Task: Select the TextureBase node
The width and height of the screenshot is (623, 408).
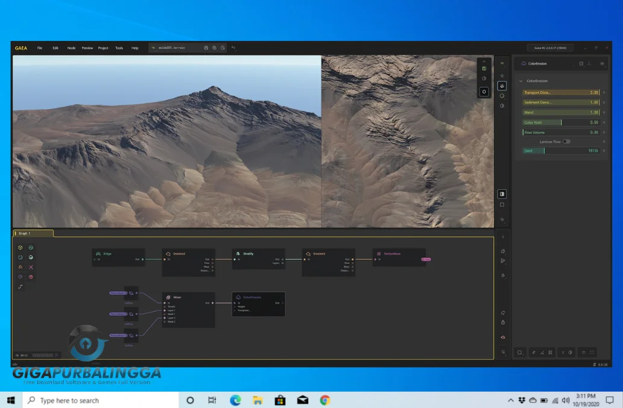Action: 399,257
